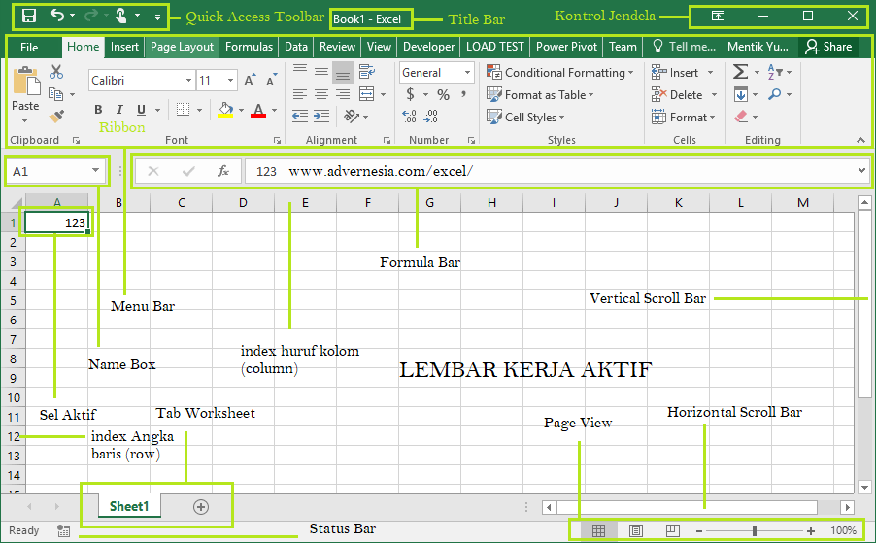Apply Accounting dollar number format
Viewport: 876px width, 543px height.
[x=410, y=94]
